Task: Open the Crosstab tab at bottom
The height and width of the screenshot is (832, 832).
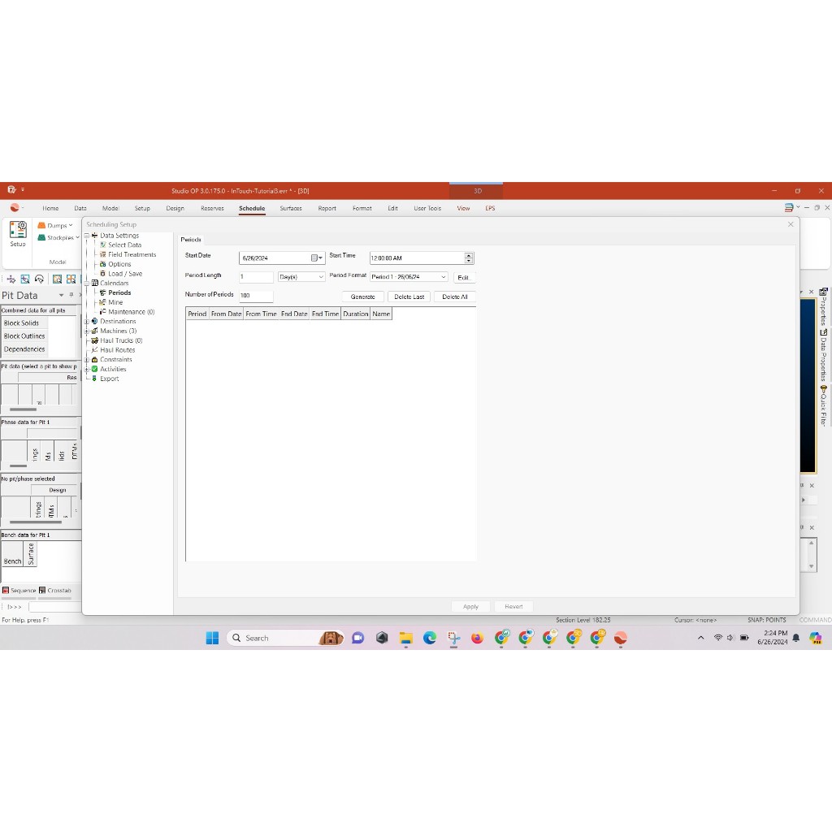Action: coord(55,591)
